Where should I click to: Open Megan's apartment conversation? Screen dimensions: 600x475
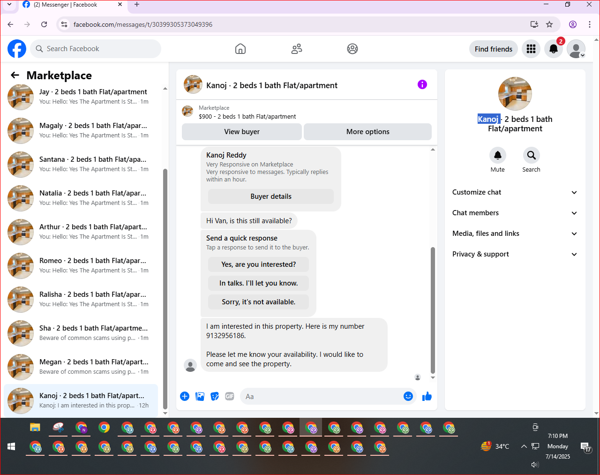81,367
